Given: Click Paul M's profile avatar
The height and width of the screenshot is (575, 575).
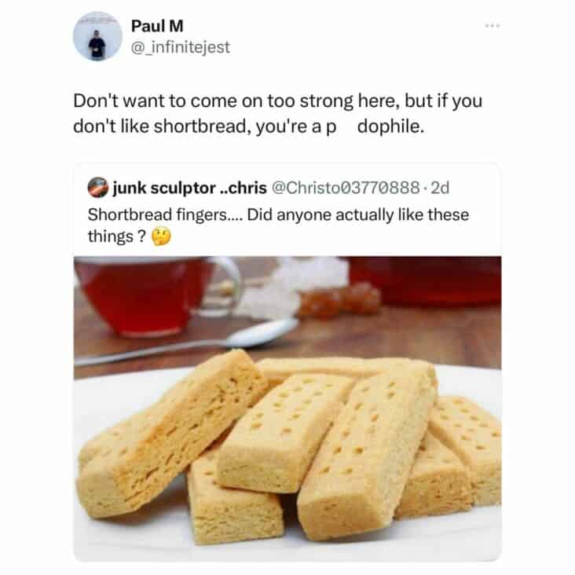Looking at the screenshot, I should (97, 36).
